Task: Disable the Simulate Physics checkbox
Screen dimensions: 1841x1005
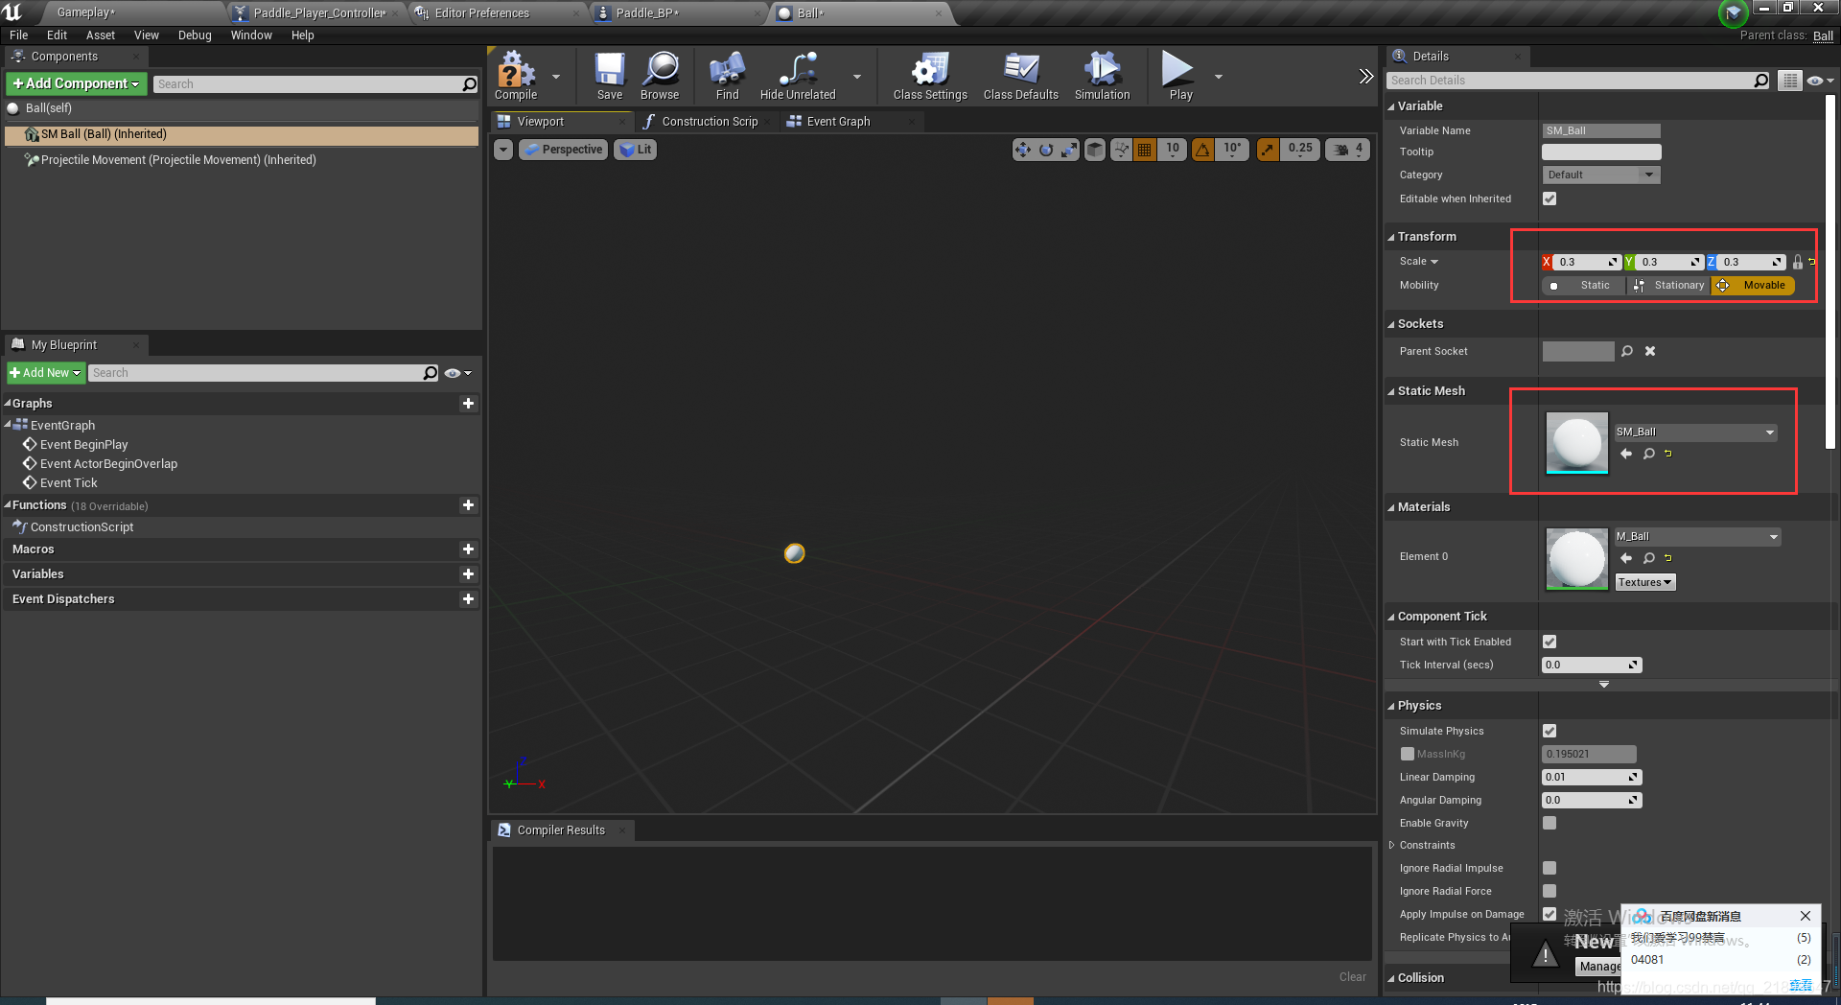Action: pyautogui.click(x=1550, y=730)
